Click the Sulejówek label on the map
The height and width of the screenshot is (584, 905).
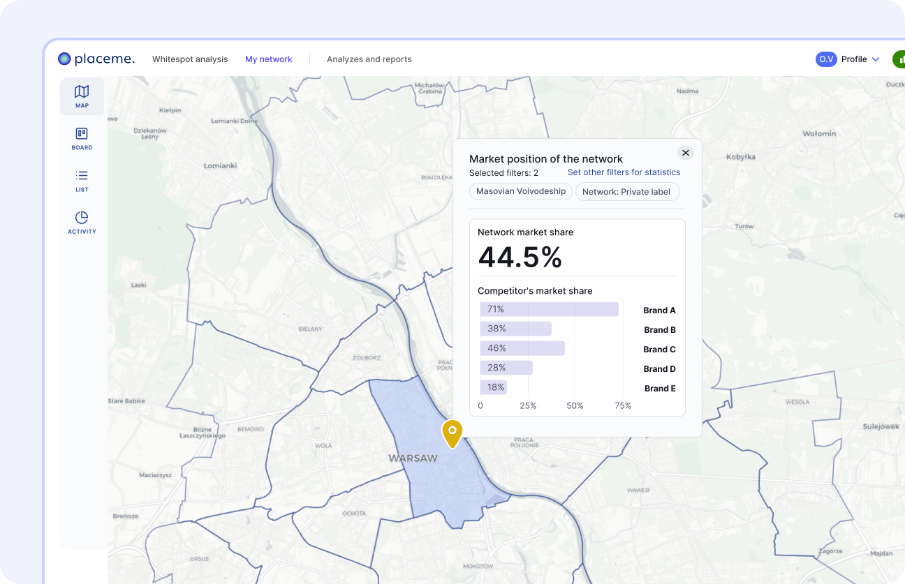pyautogui.click(x=881, y=426)
